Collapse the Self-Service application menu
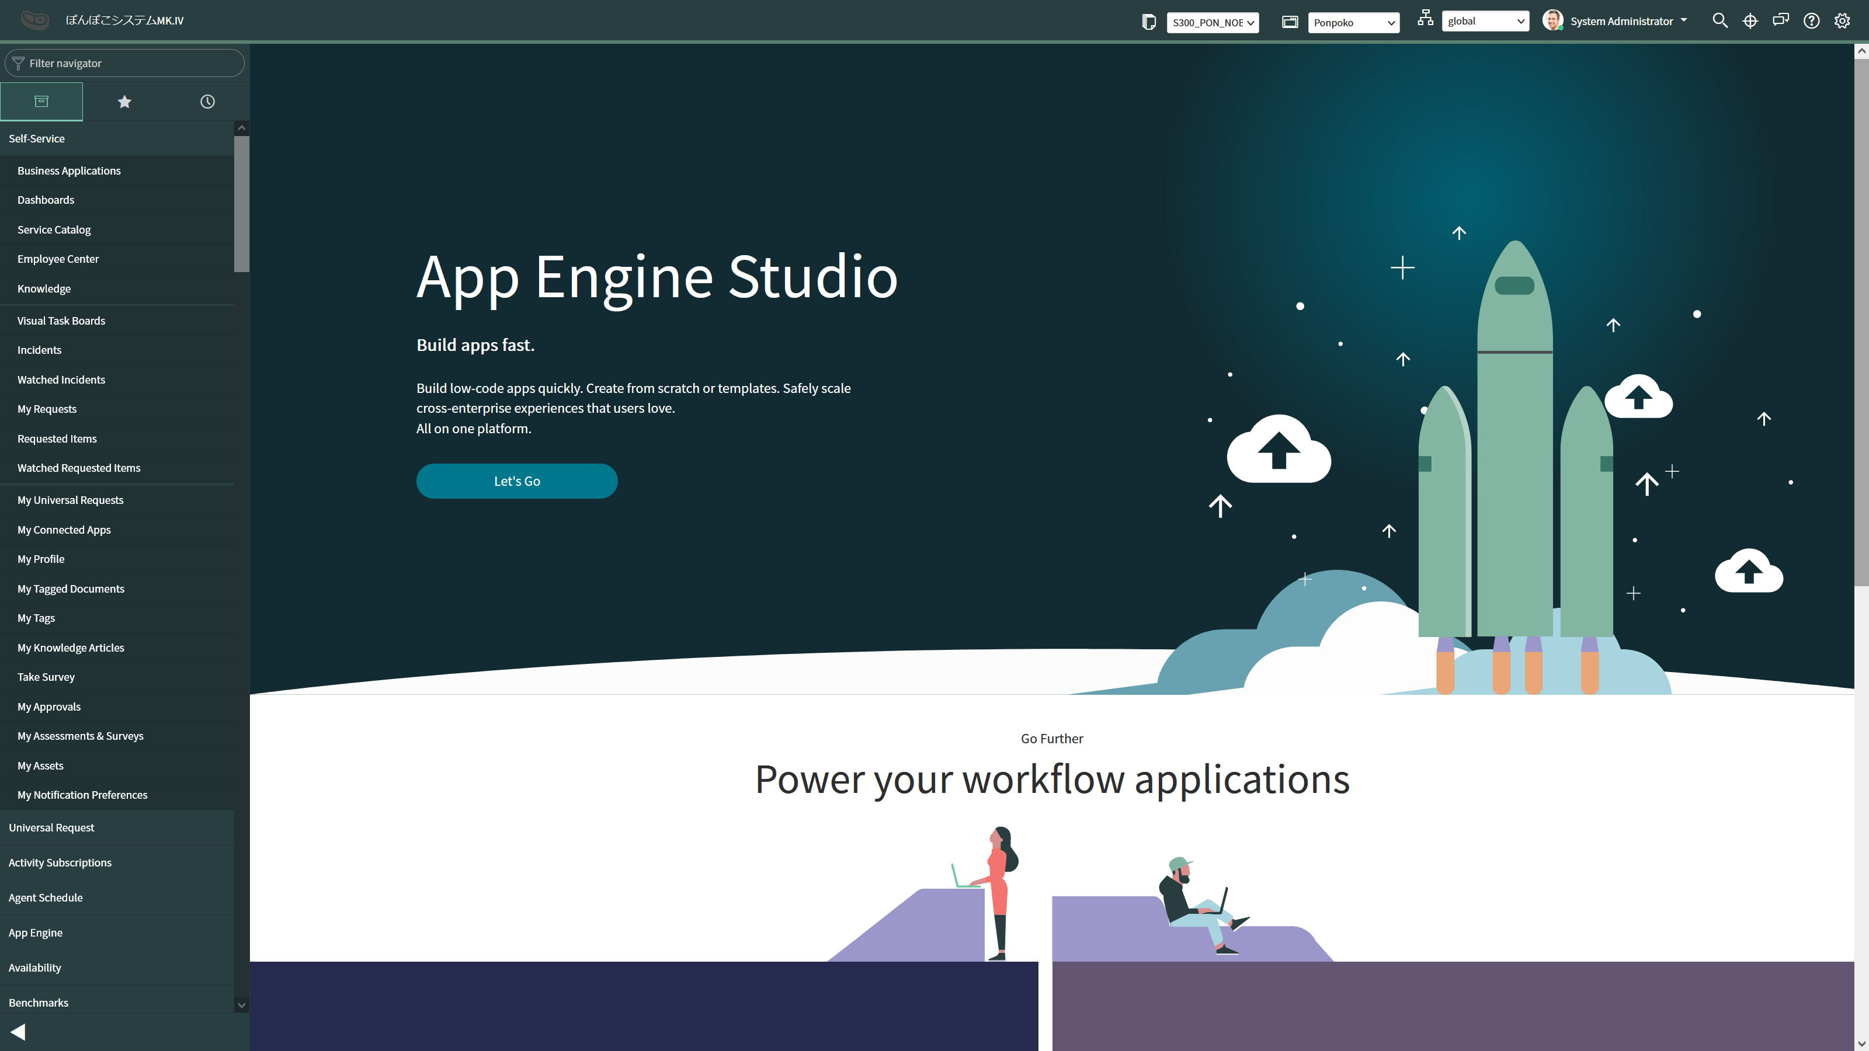 click(36, 138)
